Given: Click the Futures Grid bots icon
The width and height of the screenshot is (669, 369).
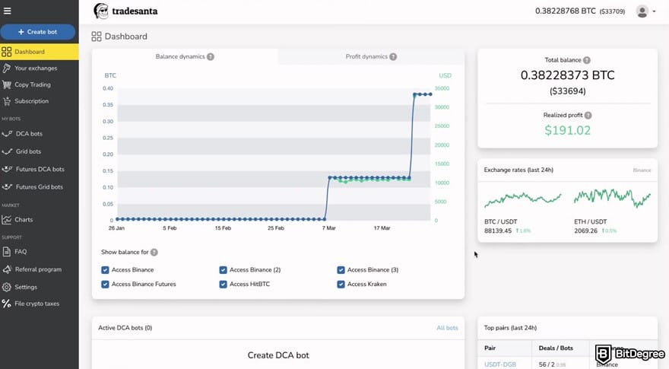Looking at the screenshot, I should (x=7, y=187).
